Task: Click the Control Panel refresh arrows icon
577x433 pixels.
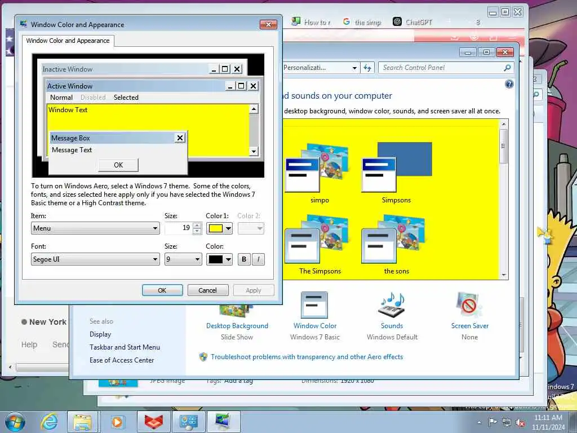Action: pos(367,68)
